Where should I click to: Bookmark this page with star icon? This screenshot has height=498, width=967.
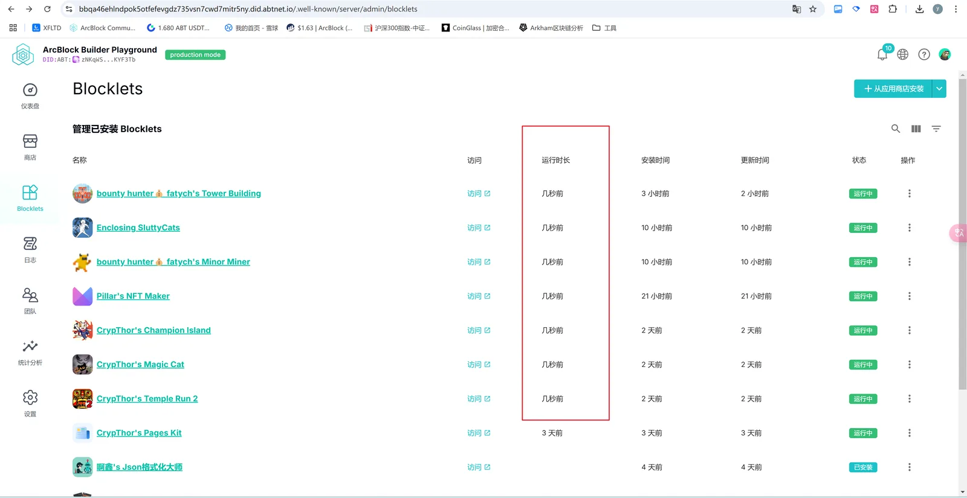pos(813,9)
